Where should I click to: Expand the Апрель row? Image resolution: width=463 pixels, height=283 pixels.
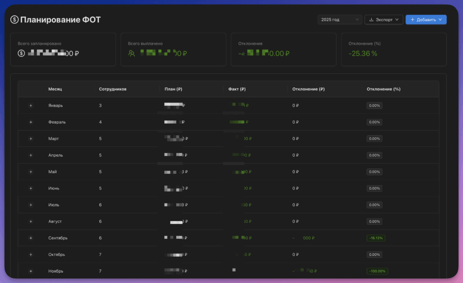point(31,155)
